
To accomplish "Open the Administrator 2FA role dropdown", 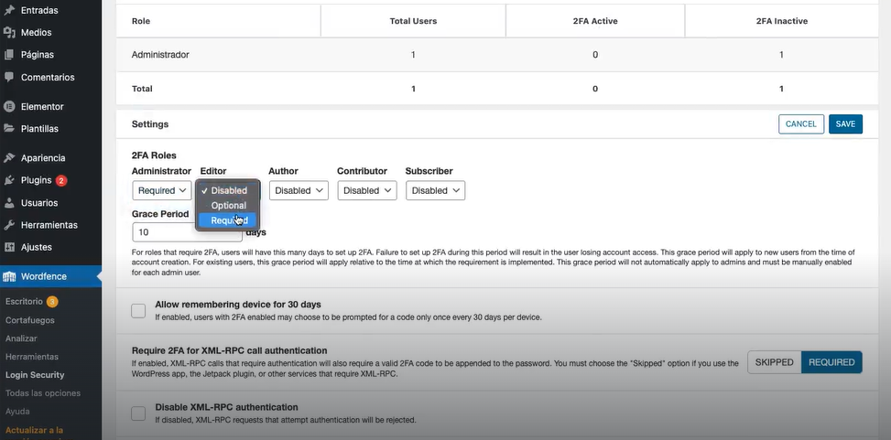I will click(x=162, y=191).
